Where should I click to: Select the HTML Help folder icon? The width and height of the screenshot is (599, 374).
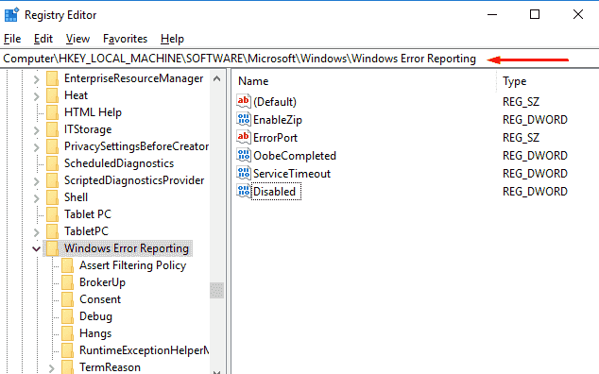(x=52, y=112)
